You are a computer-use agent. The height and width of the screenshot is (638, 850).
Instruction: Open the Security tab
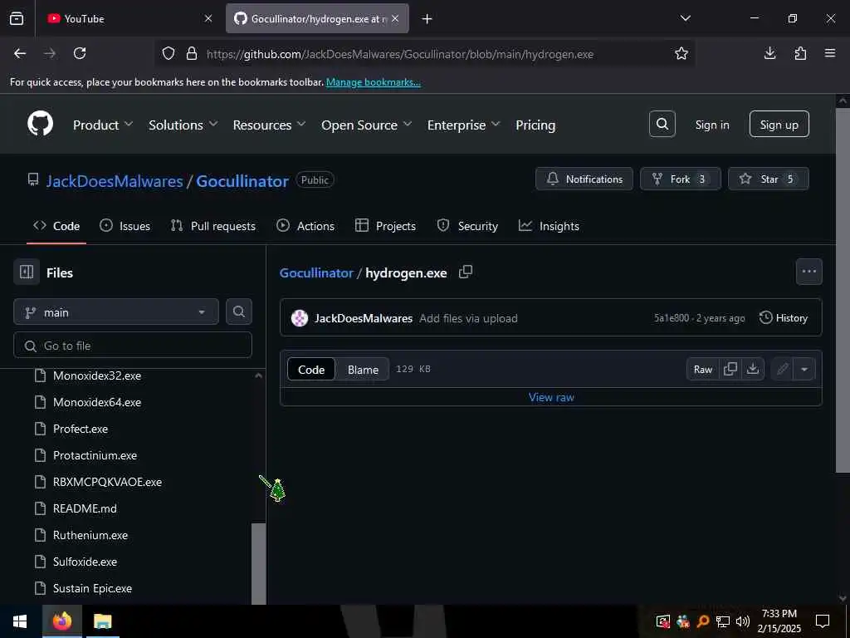pyautogui.click(x=467, y=226)
